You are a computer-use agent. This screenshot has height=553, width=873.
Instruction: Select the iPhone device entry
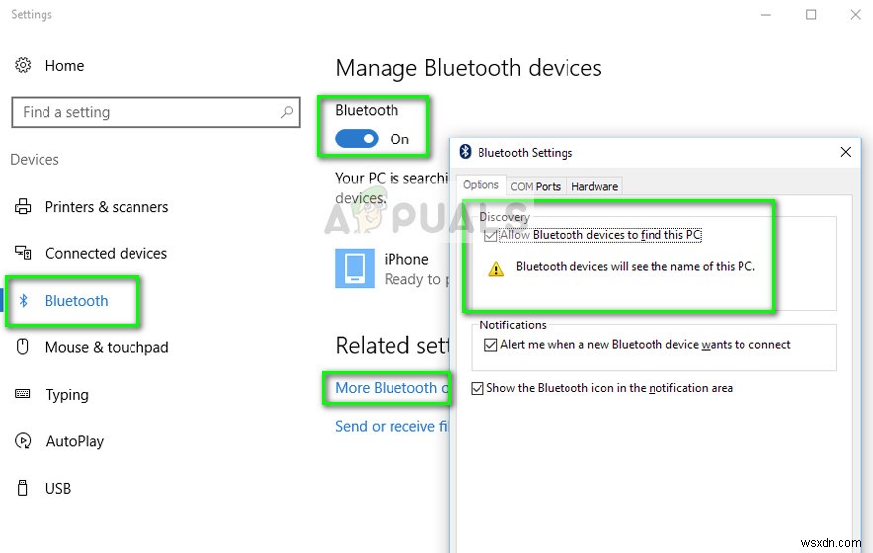(392, 268)
